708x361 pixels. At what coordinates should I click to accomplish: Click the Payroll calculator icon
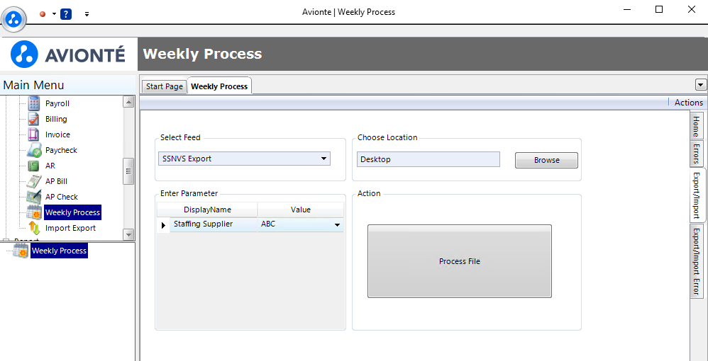(34, 103)
